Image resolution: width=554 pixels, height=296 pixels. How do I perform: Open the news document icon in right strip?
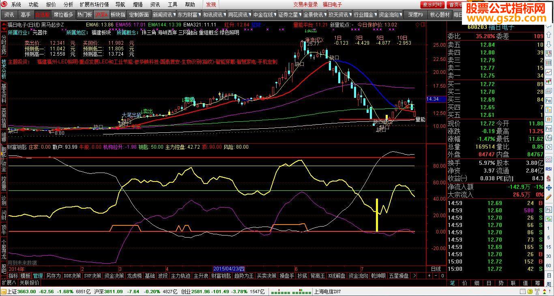click(548, 91)
